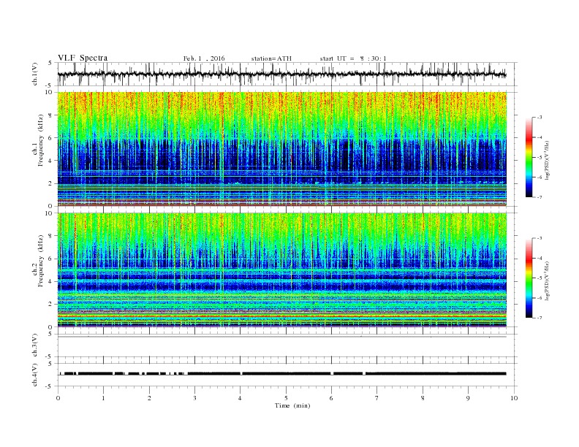Viewport: 579px width, 447px height.
Task: Click the "station=ATH" label
Action: pos(271,58)
